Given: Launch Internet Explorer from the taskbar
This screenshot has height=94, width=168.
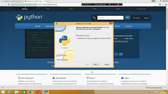Looking at the screenshot, I should point(9,92).
